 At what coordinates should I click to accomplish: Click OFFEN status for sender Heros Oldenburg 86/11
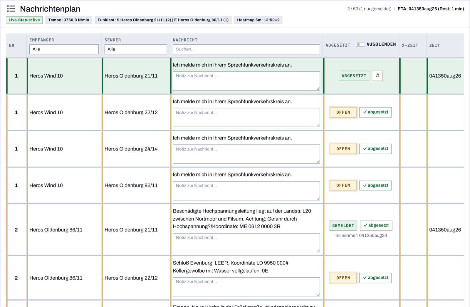[x=343, y=185]
